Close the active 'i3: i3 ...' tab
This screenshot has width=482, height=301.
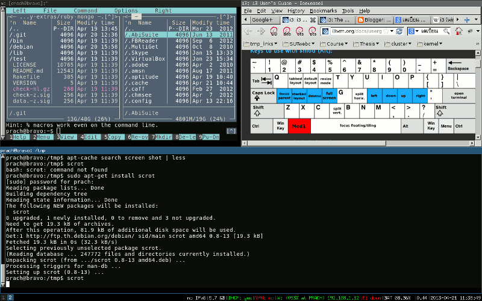tap(313, 20)
